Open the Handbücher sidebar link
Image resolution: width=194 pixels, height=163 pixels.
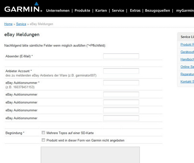pos(187,59)
